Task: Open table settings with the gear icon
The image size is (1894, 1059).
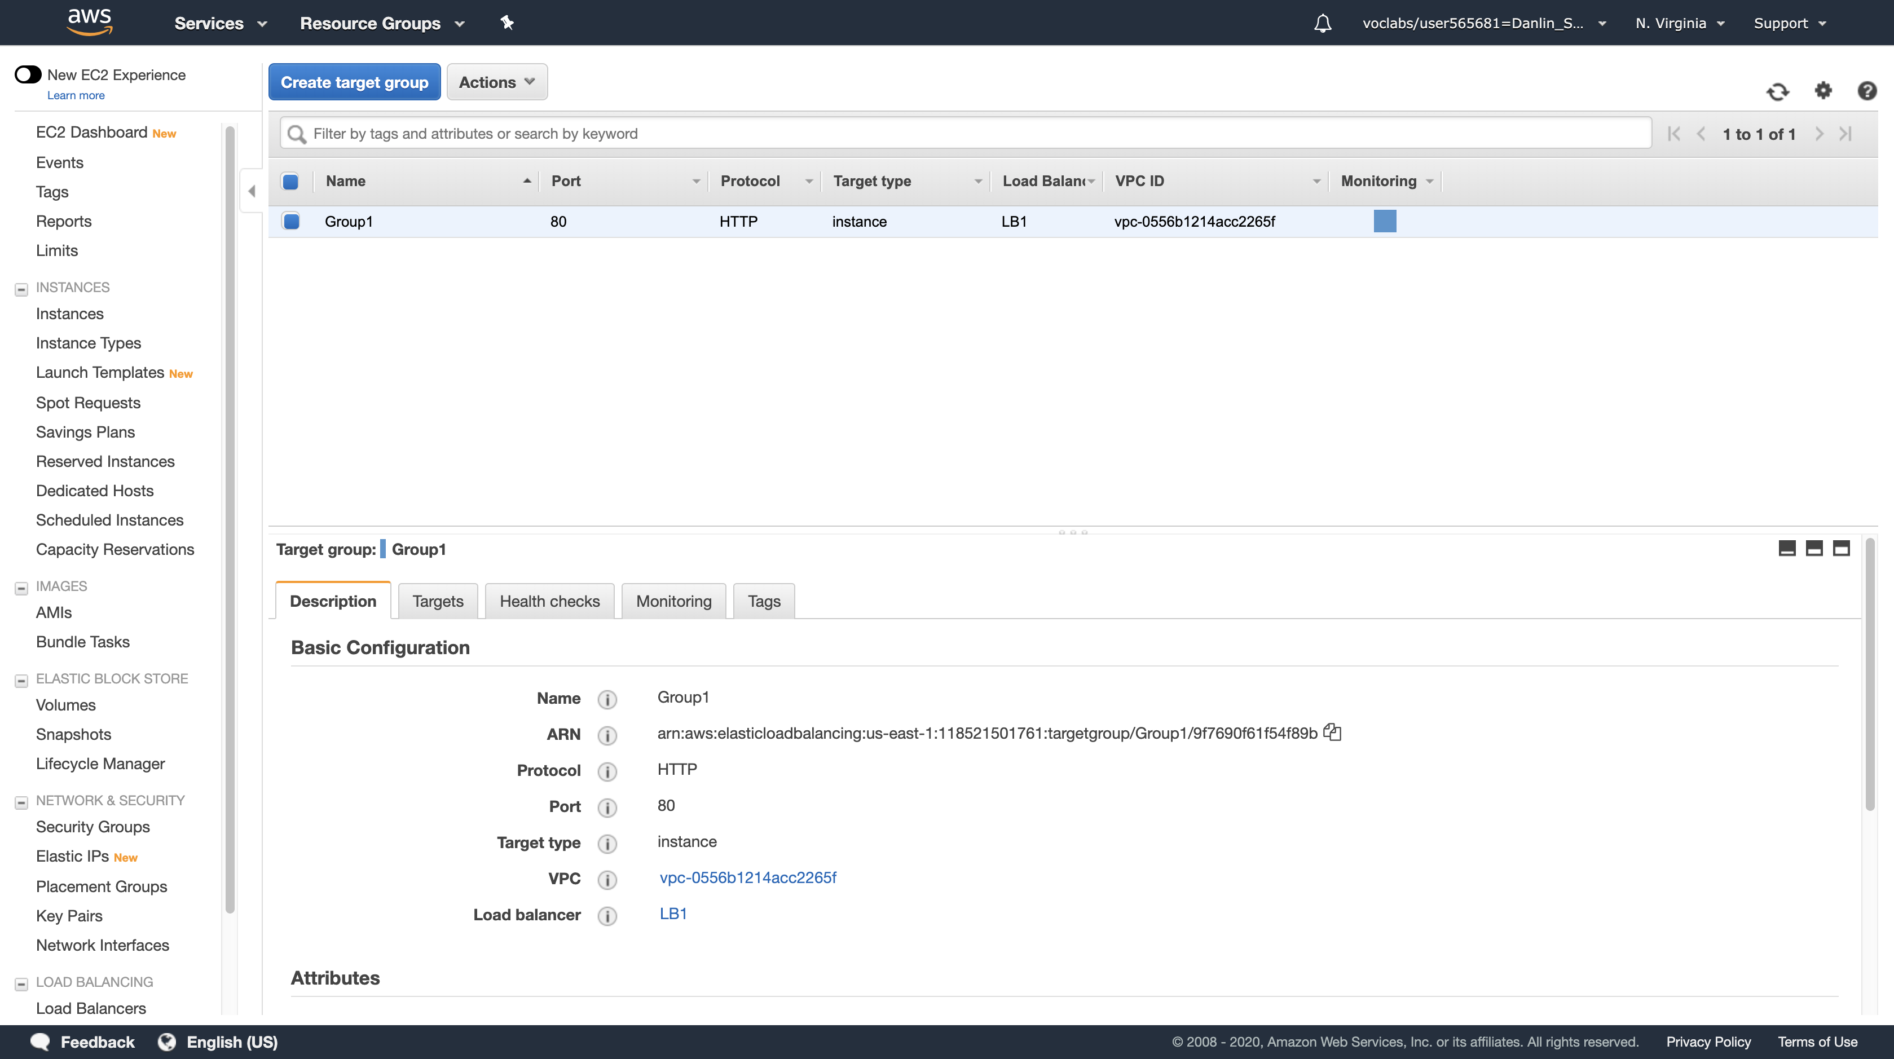Action: (1823, 90)
